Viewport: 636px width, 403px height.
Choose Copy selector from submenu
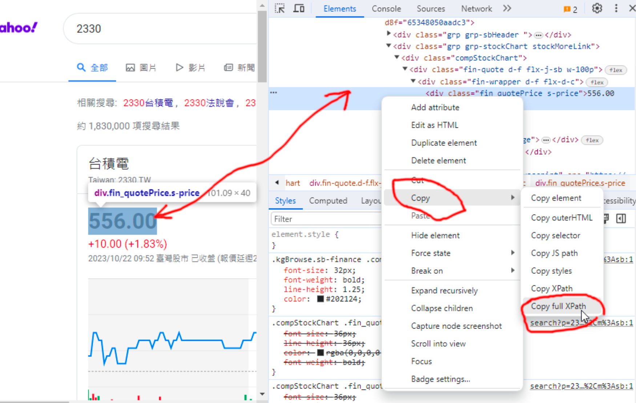click(555, 235)
